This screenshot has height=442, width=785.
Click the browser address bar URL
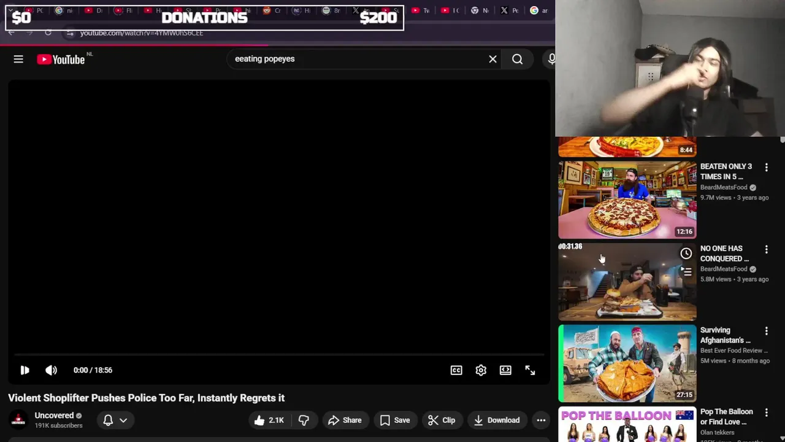pyautogui.click(x=141, y=33)
